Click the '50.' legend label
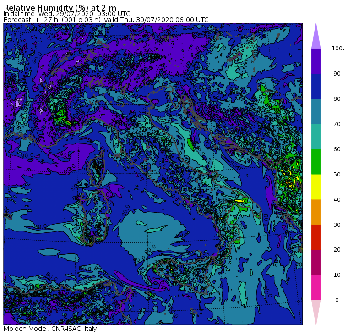Screen dimensions: 348x335 click(x=338, y=174)
